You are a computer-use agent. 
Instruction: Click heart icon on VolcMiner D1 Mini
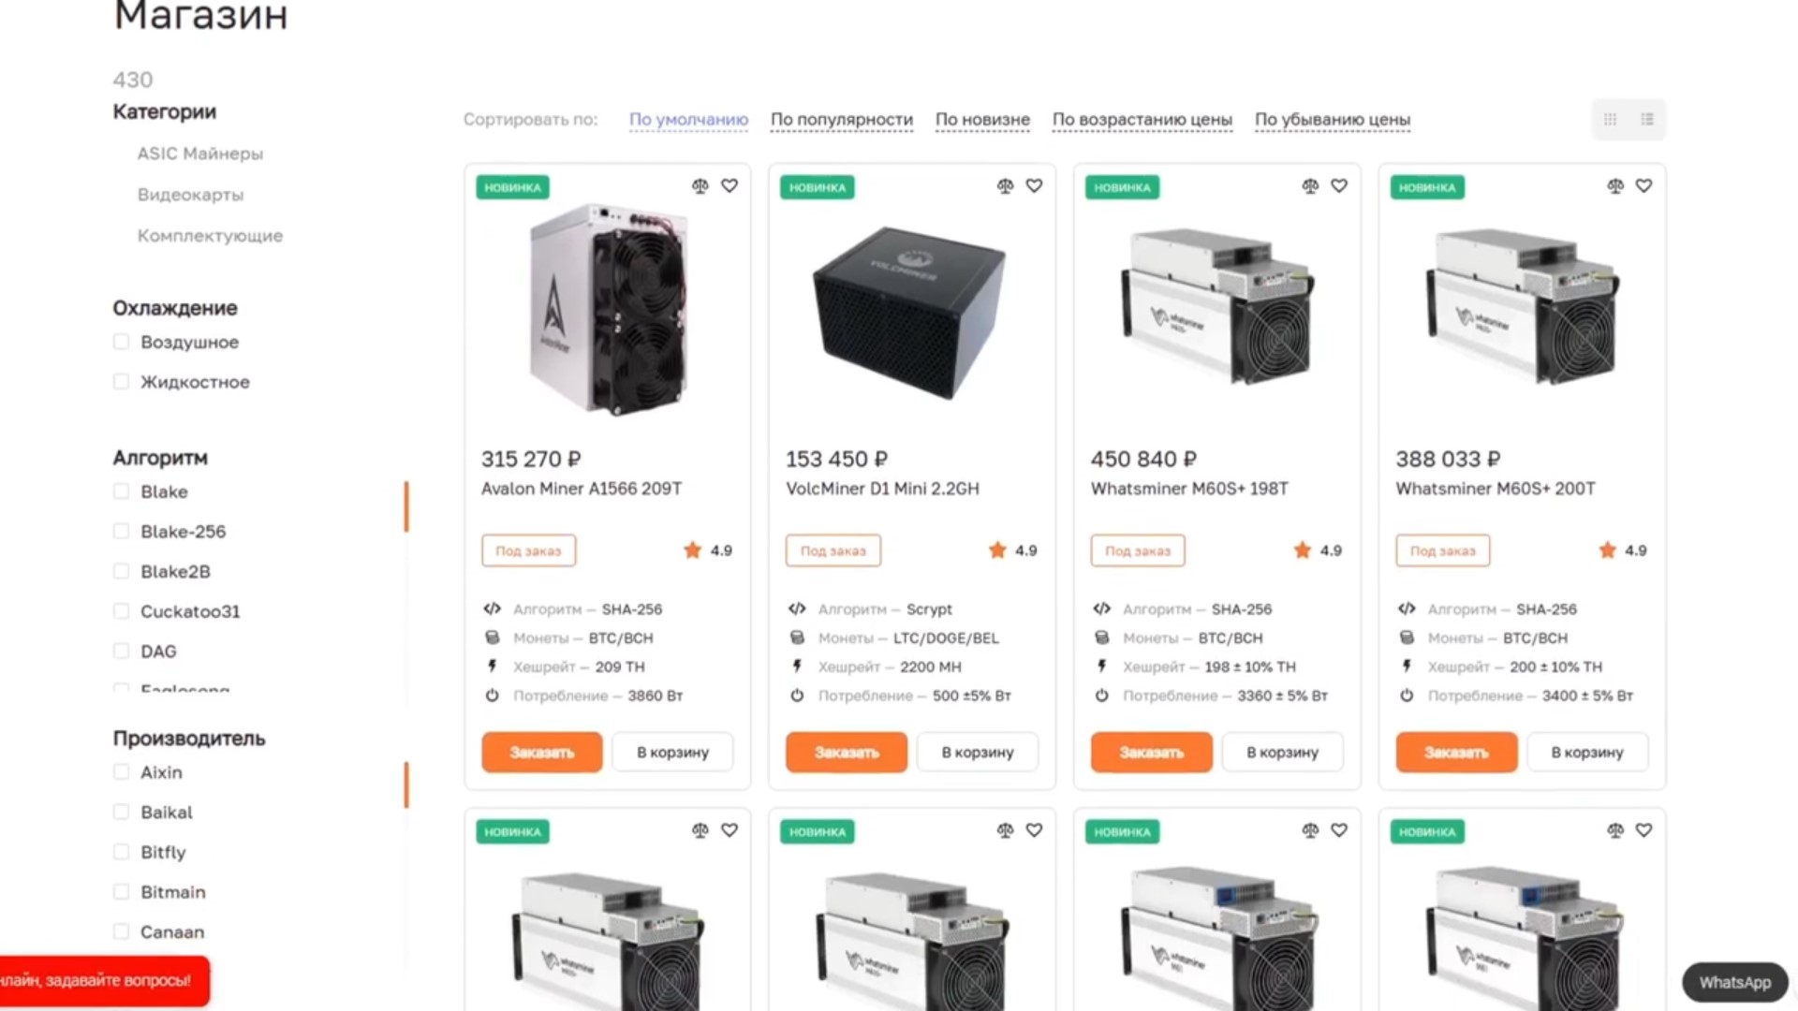pyautogui.click(x=1034, y=186)
